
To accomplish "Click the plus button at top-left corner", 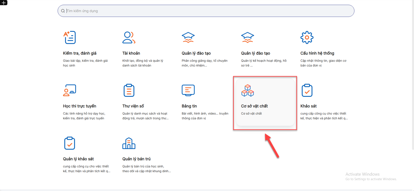I will click(x=4, y=3).
